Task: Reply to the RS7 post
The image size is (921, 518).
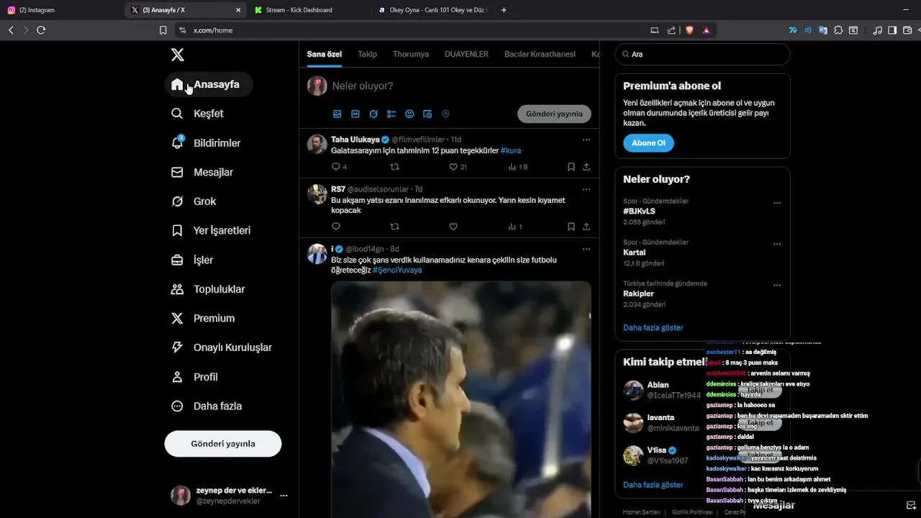Action: coord(336,227)
